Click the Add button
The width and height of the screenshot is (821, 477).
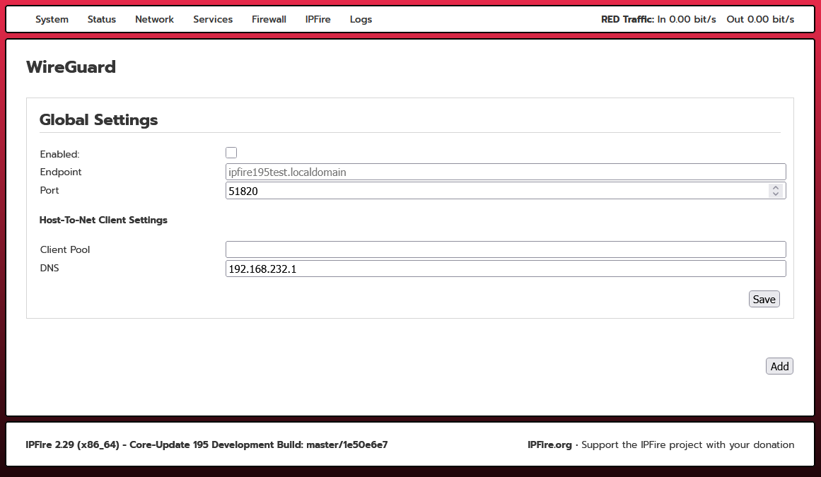(x=779, y=366)
